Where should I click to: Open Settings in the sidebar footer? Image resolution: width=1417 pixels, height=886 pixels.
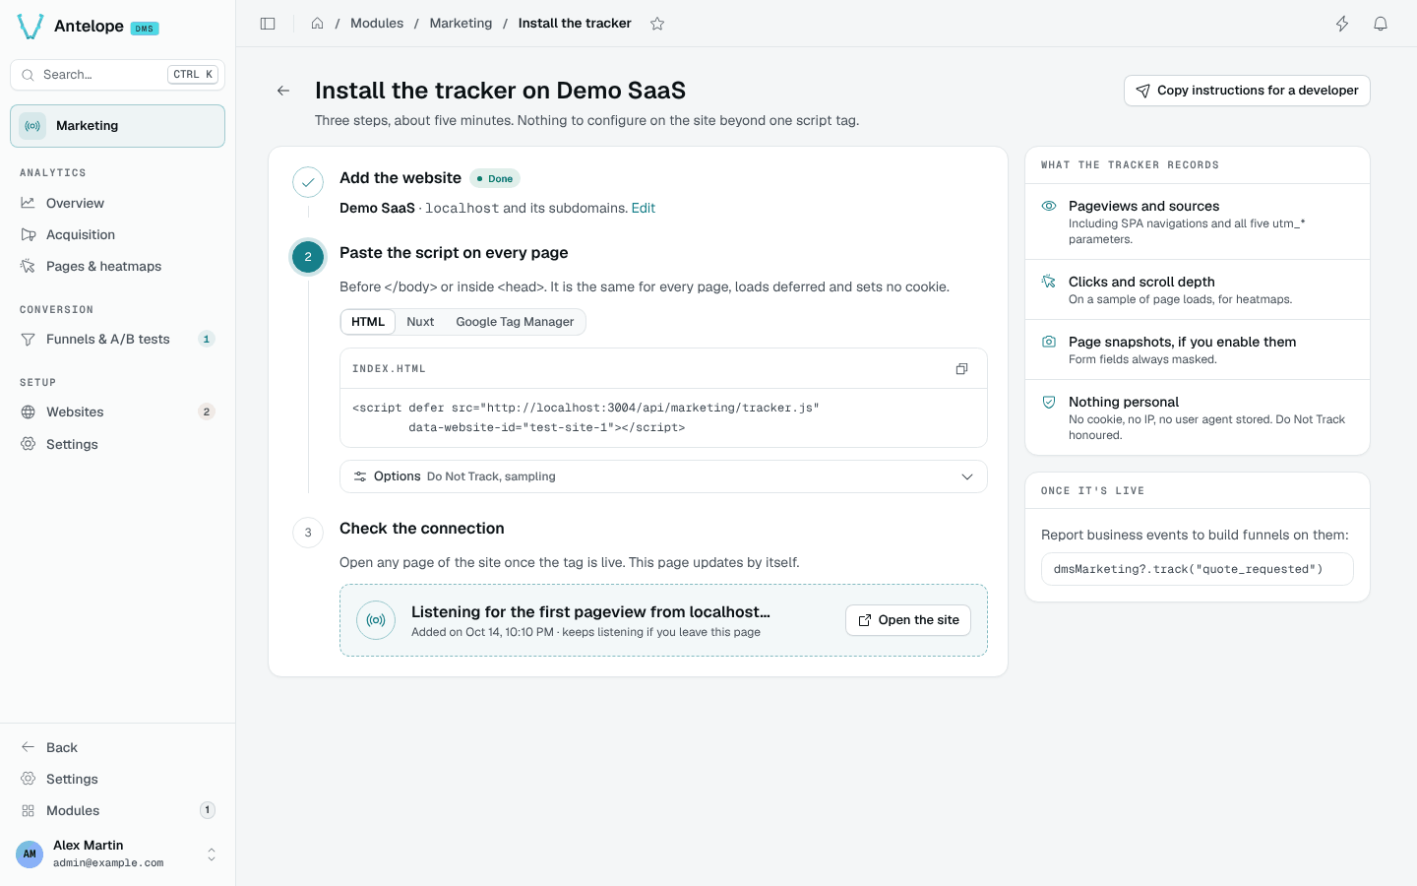(x=117, y=779)
